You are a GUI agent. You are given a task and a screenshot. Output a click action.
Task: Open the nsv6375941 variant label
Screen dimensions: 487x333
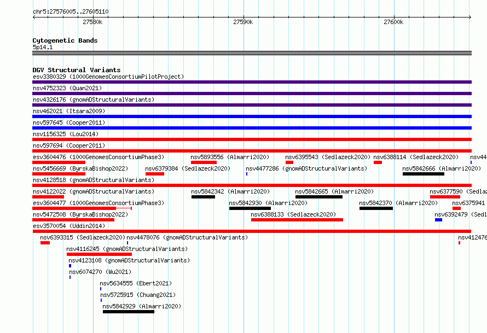(468, 203)
